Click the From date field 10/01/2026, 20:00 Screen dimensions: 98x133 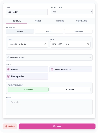tap(28, 44)
